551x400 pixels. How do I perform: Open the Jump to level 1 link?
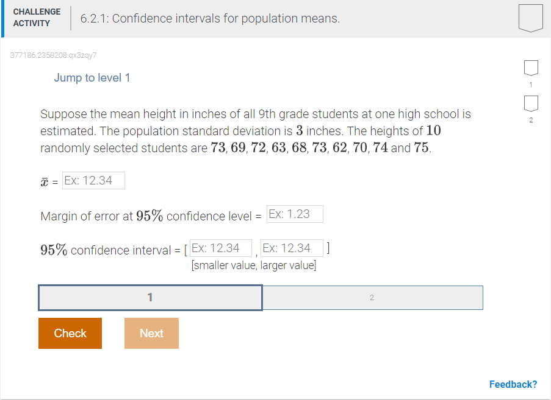(92, 78)
